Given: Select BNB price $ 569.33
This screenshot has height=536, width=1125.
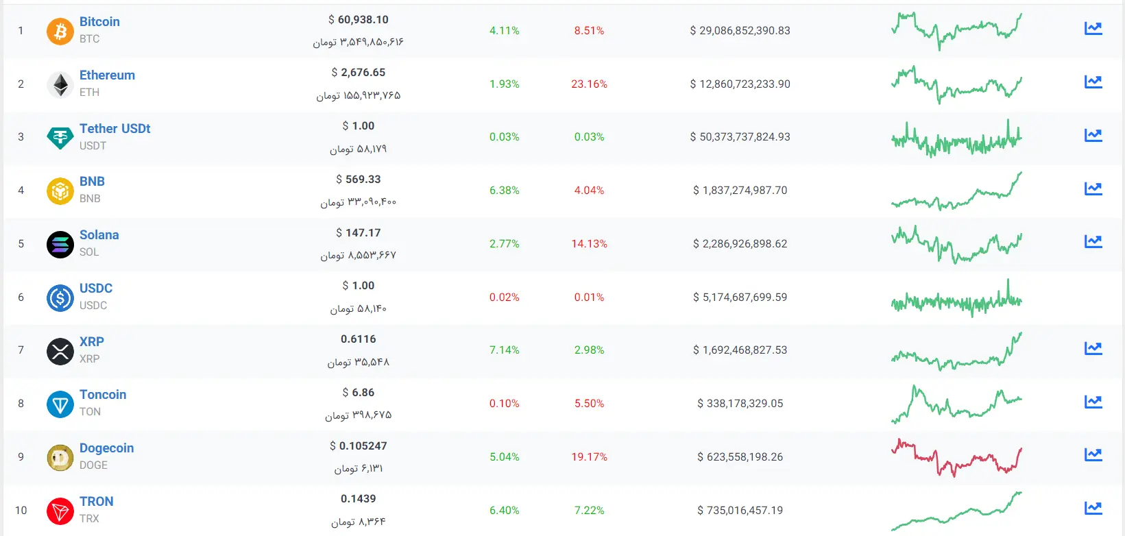Looking at the screenshot, I should point(359,180).
